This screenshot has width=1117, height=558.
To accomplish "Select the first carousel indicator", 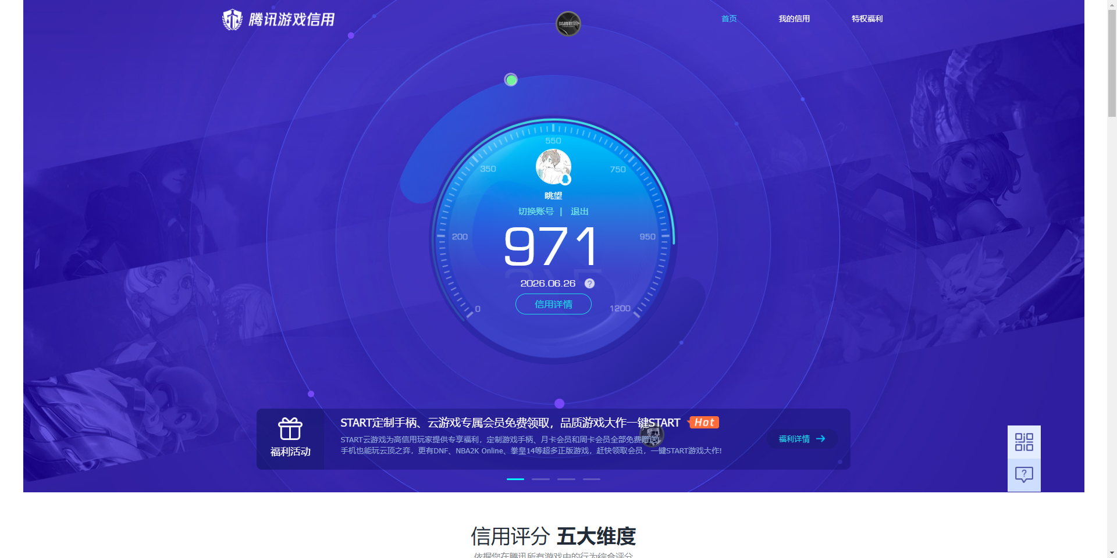I will pyautogui.click(x=515, y=479).
